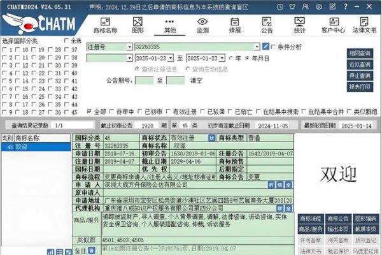
Task: Open the 监测 monitoring eye icon
Action: 202,25
